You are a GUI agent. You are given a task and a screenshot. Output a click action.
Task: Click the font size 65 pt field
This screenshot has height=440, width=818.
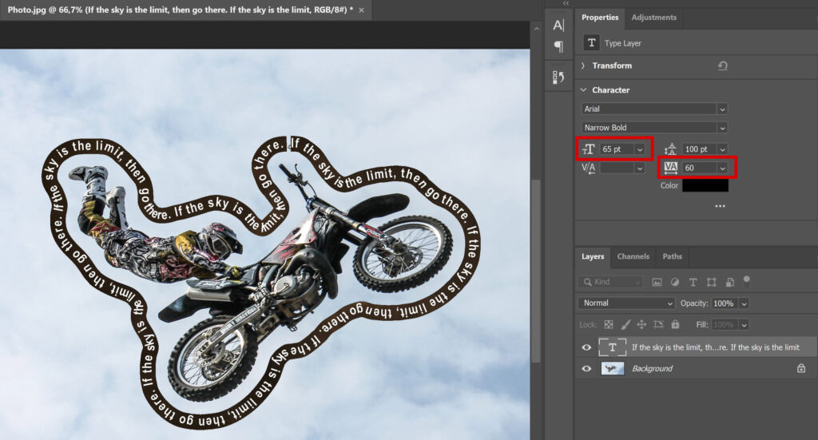[617, 149]
